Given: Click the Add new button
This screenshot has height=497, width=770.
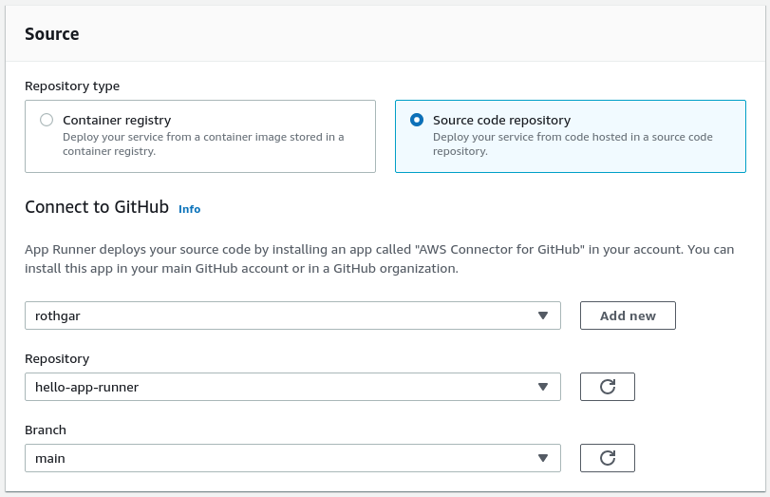Looking at the screenshot, I should coord(628,315).
